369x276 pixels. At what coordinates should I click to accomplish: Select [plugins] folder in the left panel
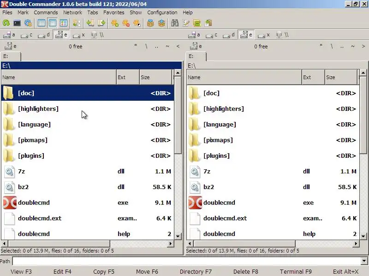pos(88,155)
